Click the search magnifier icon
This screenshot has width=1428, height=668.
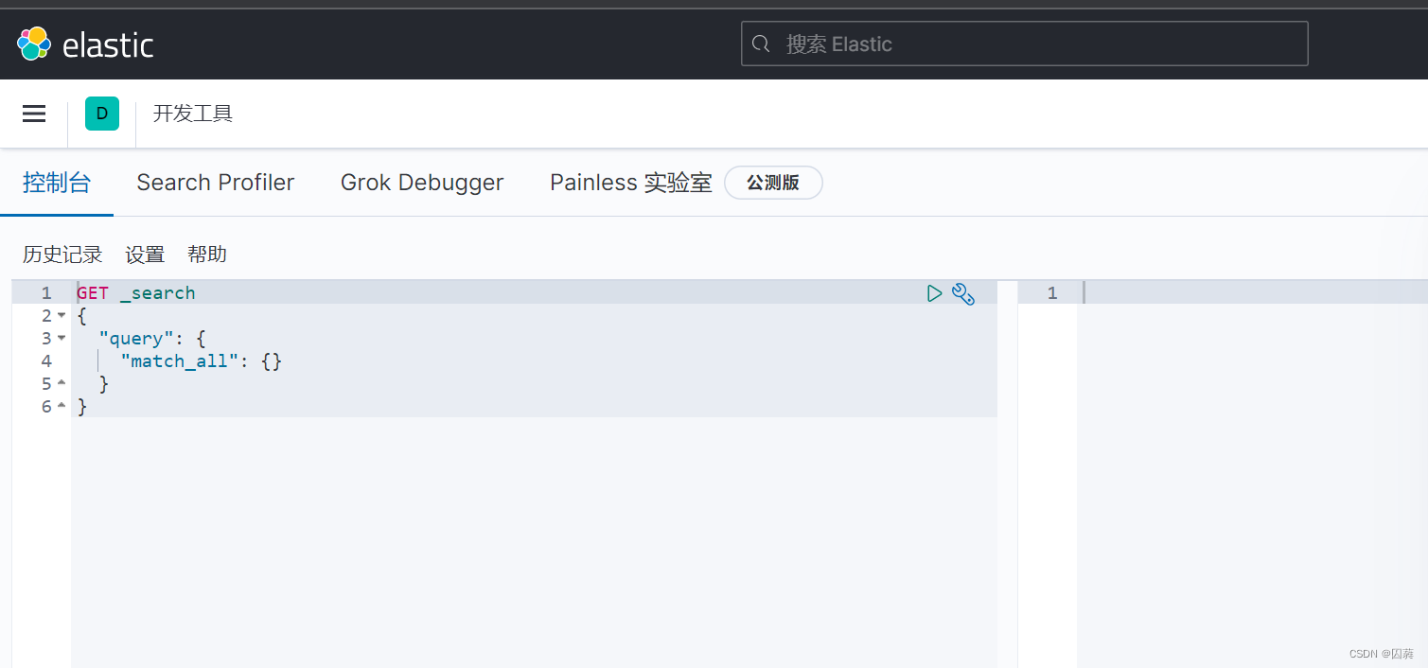point(761,44)
